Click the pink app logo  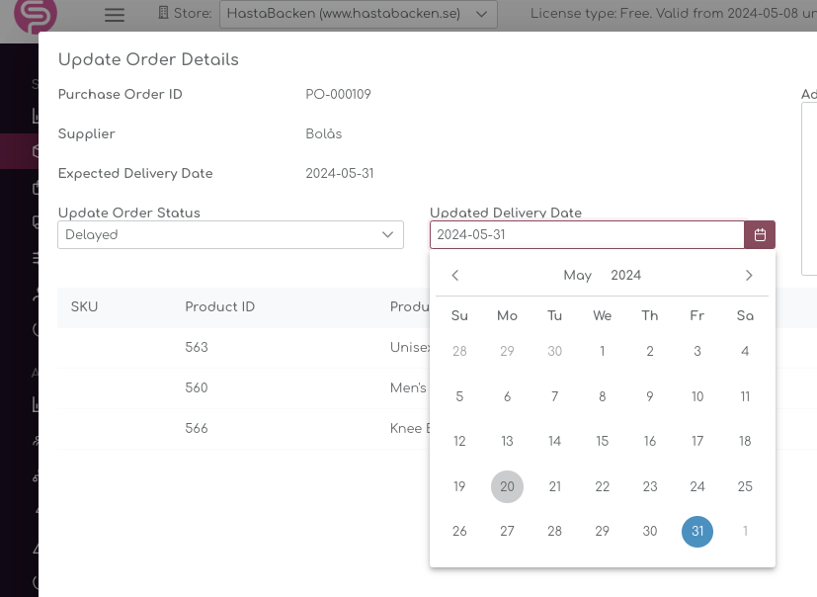(36, 15)
